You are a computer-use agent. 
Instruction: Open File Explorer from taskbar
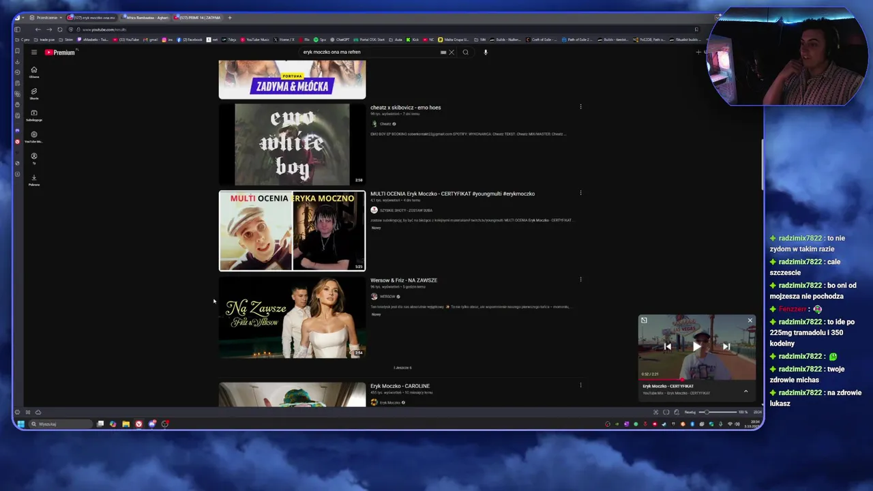point(125,424)
